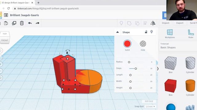Screen dimensions: 197x110
Task: Click the Align tool icon
Action: (x=145, y=23)
